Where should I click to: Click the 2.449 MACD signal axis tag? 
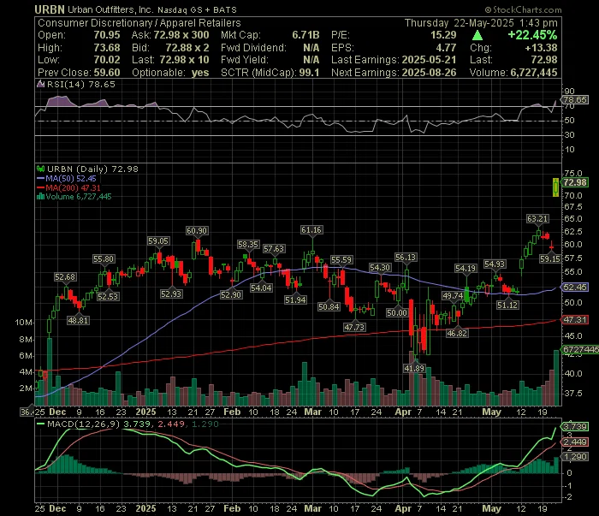[x=575, y=442]
